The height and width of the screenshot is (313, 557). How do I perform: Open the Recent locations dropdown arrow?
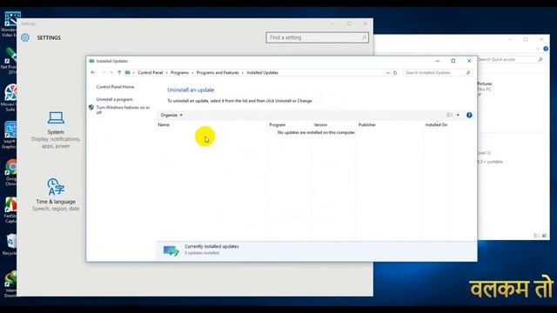(x=111, y=72)
